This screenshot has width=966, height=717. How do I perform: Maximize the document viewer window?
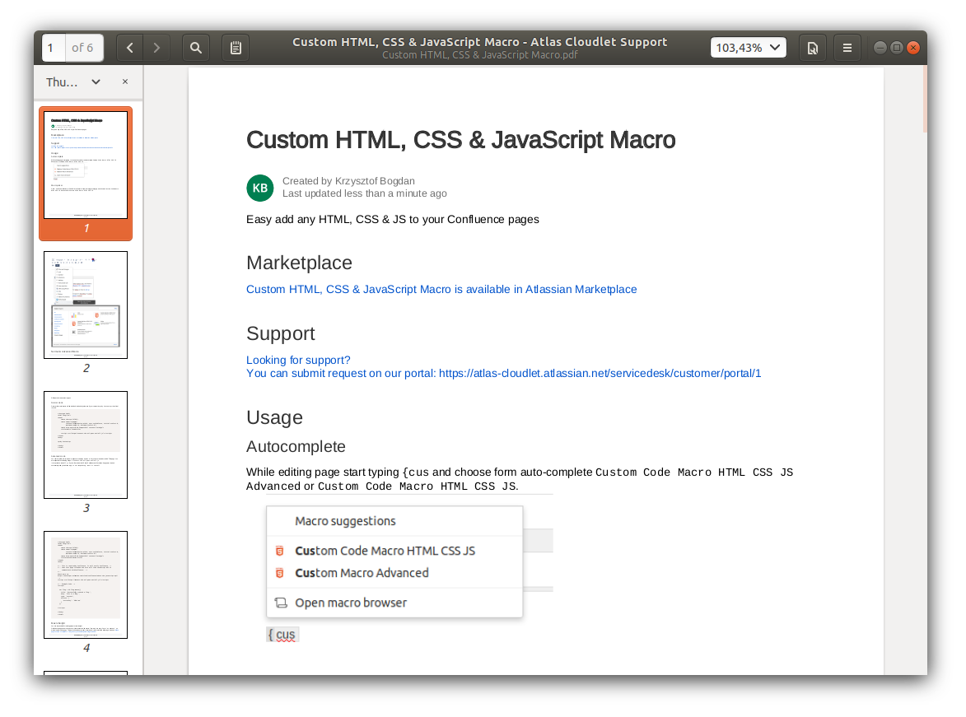point(897,48)
